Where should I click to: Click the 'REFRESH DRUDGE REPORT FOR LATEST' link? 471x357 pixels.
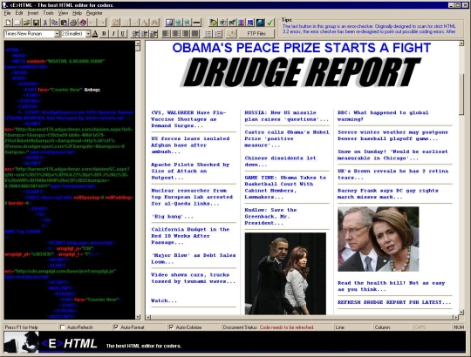click(x=394, y=302)
